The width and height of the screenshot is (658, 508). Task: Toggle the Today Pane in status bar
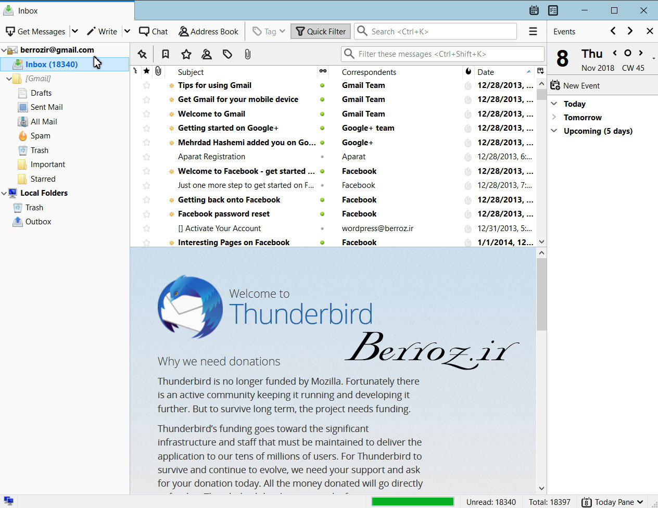(x=612, y=502)
